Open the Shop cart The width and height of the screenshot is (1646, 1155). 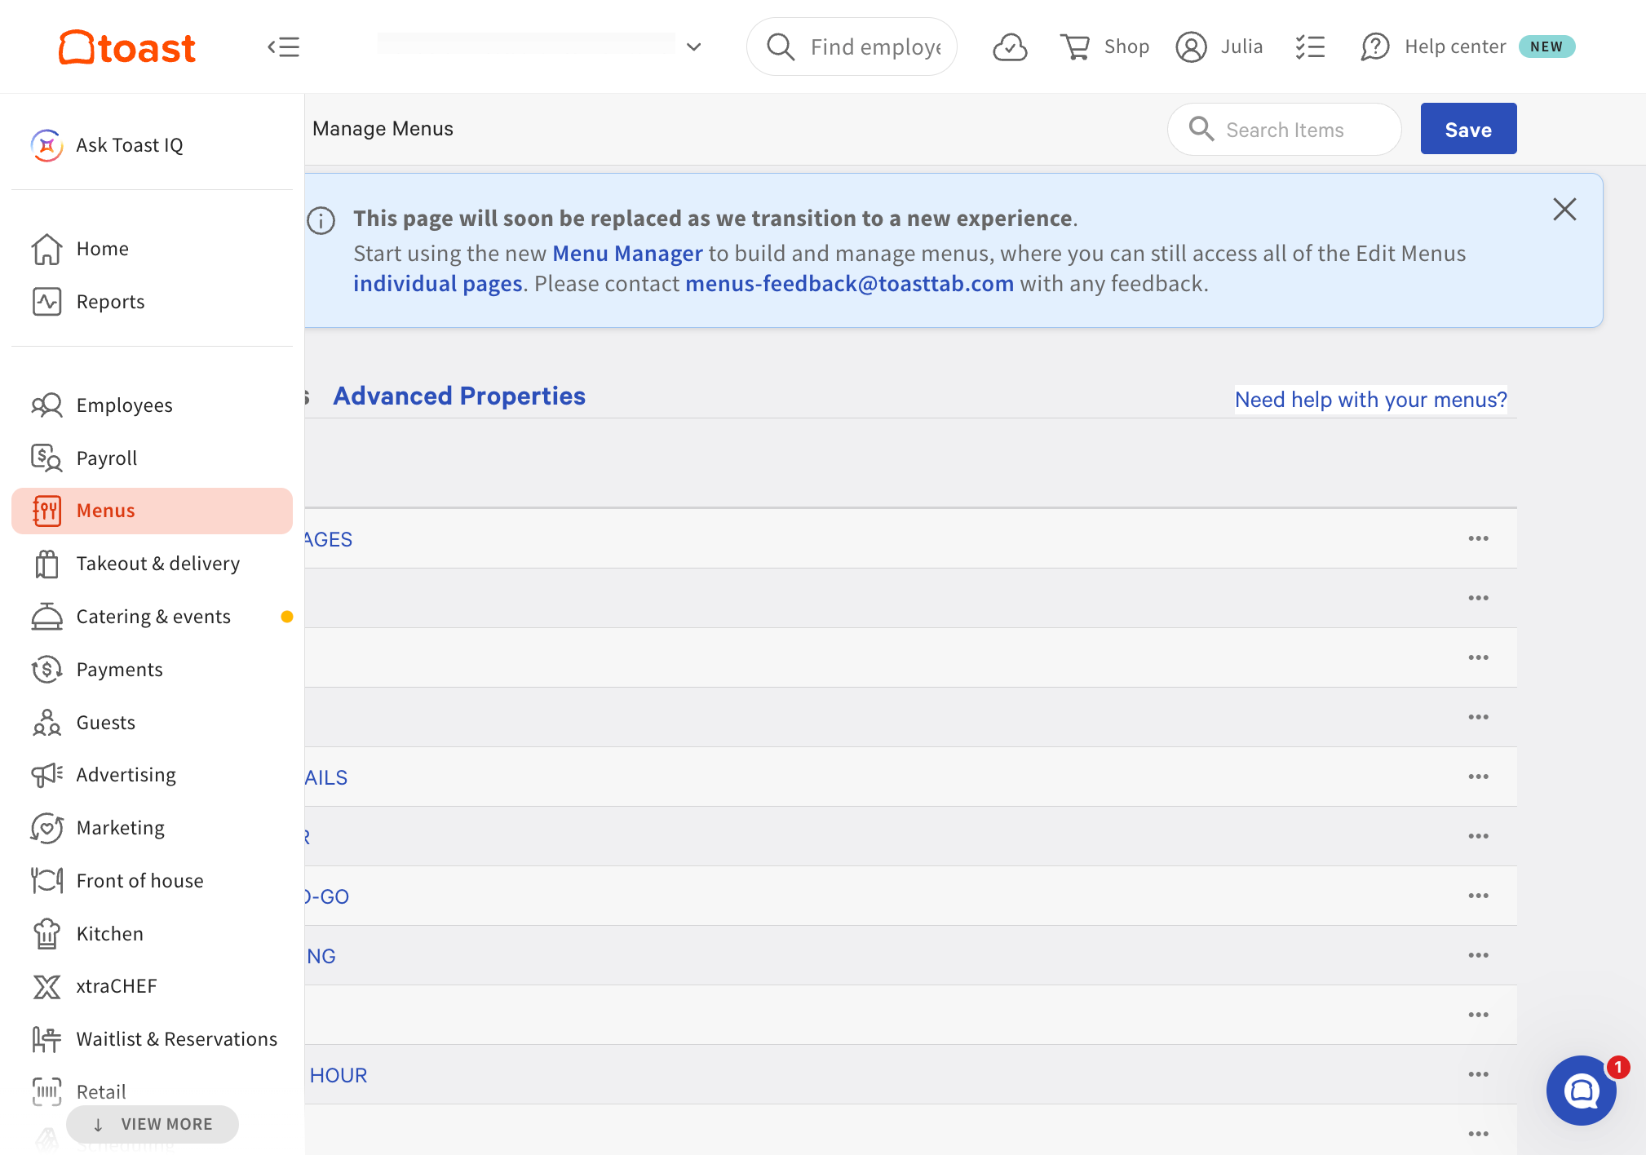tap(1104, 46)
